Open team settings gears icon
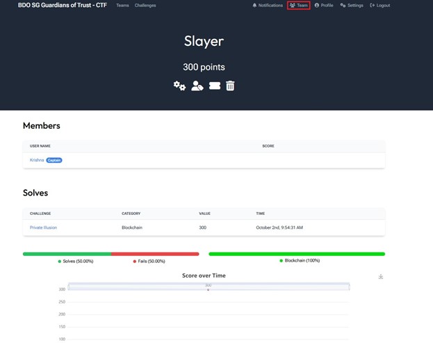Viewport: 433px width, 343px height. (x=179, y=86)
